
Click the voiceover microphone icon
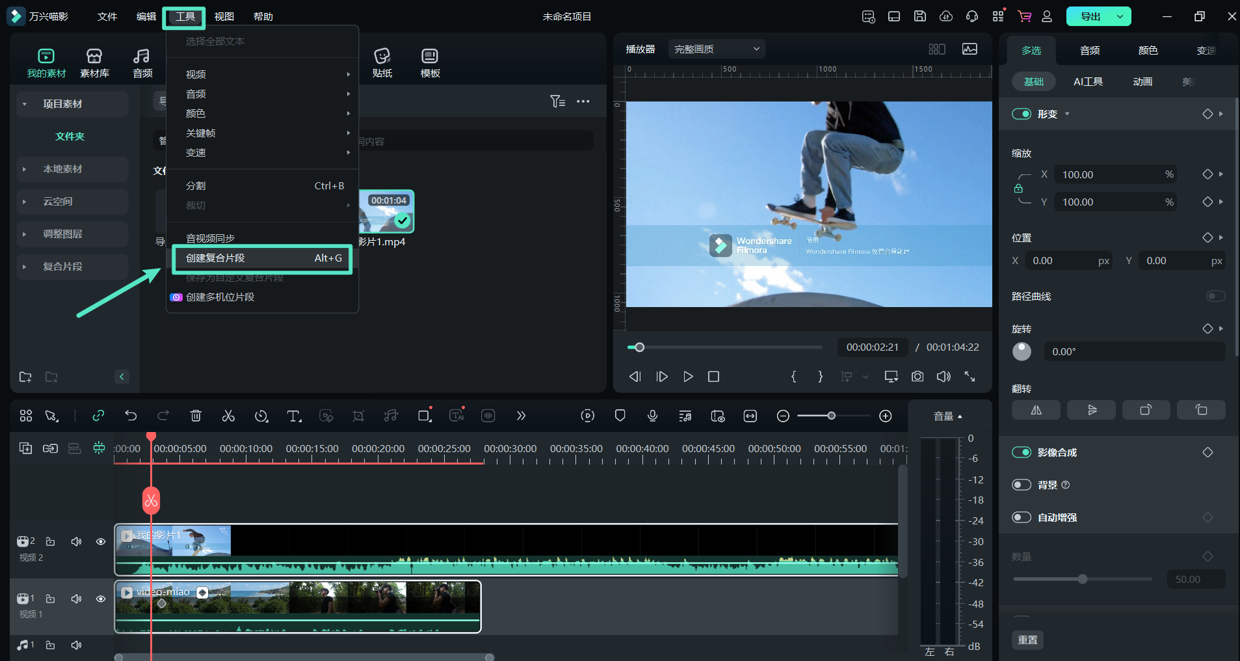652,416
